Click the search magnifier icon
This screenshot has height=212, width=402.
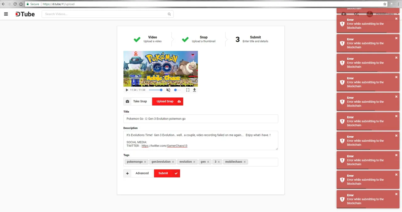(x=169, y=14)
